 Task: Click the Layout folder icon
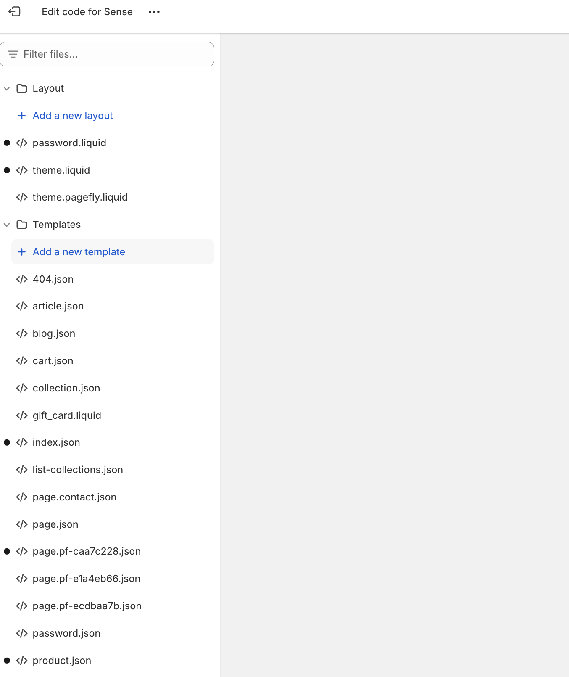[22, 88]
